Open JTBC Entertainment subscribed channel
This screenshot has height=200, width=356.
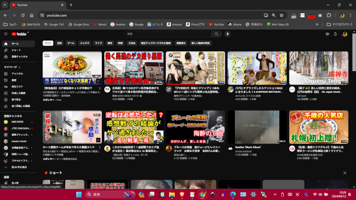[x=19, y=128]
